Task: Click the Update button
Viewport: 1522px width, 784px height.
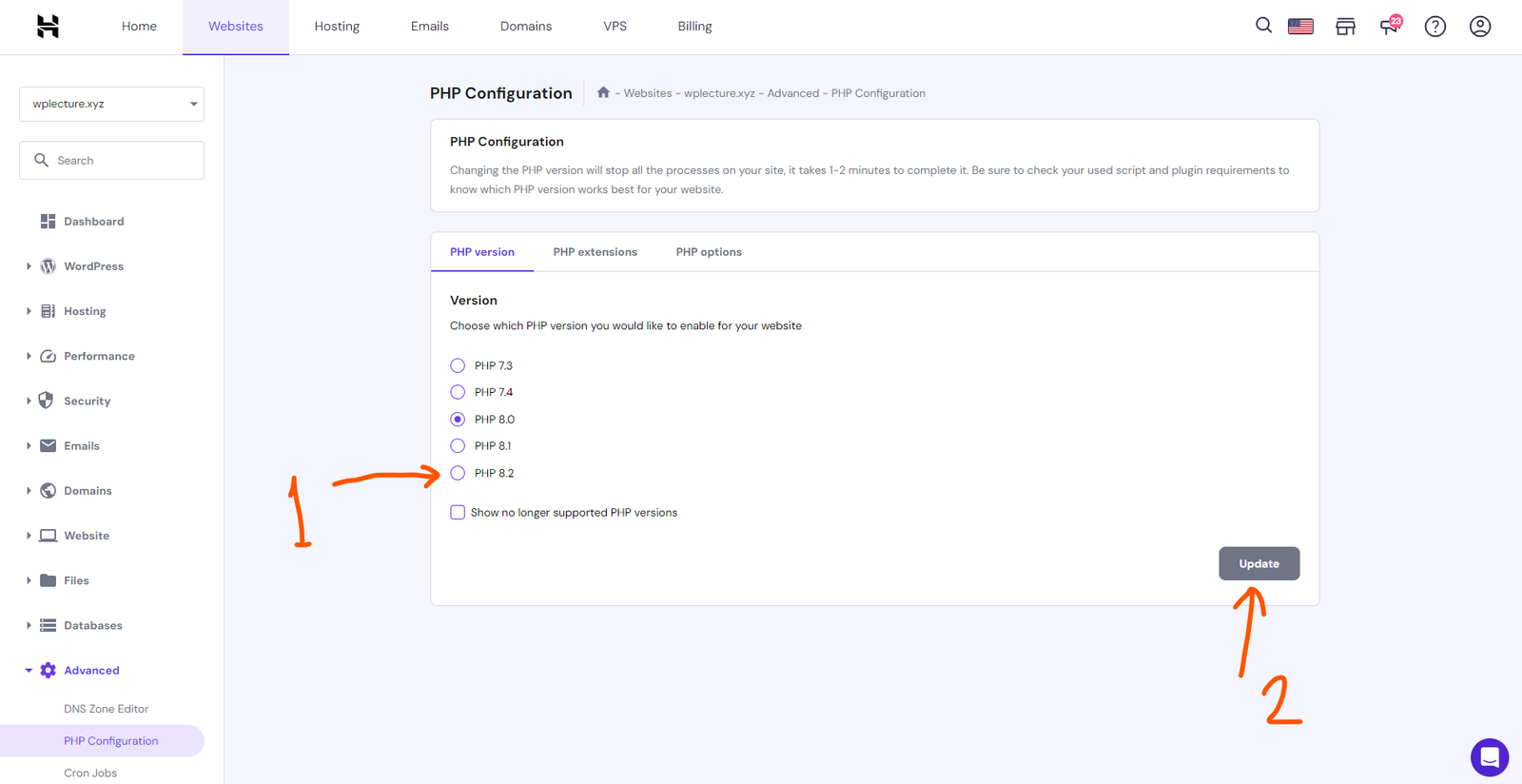Action: pos(1259,563)
